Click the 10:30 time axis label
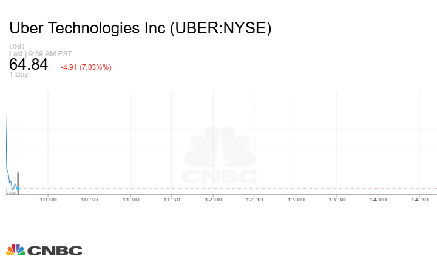The height and width of the screenshot is (273, 437). click(89, 199)
